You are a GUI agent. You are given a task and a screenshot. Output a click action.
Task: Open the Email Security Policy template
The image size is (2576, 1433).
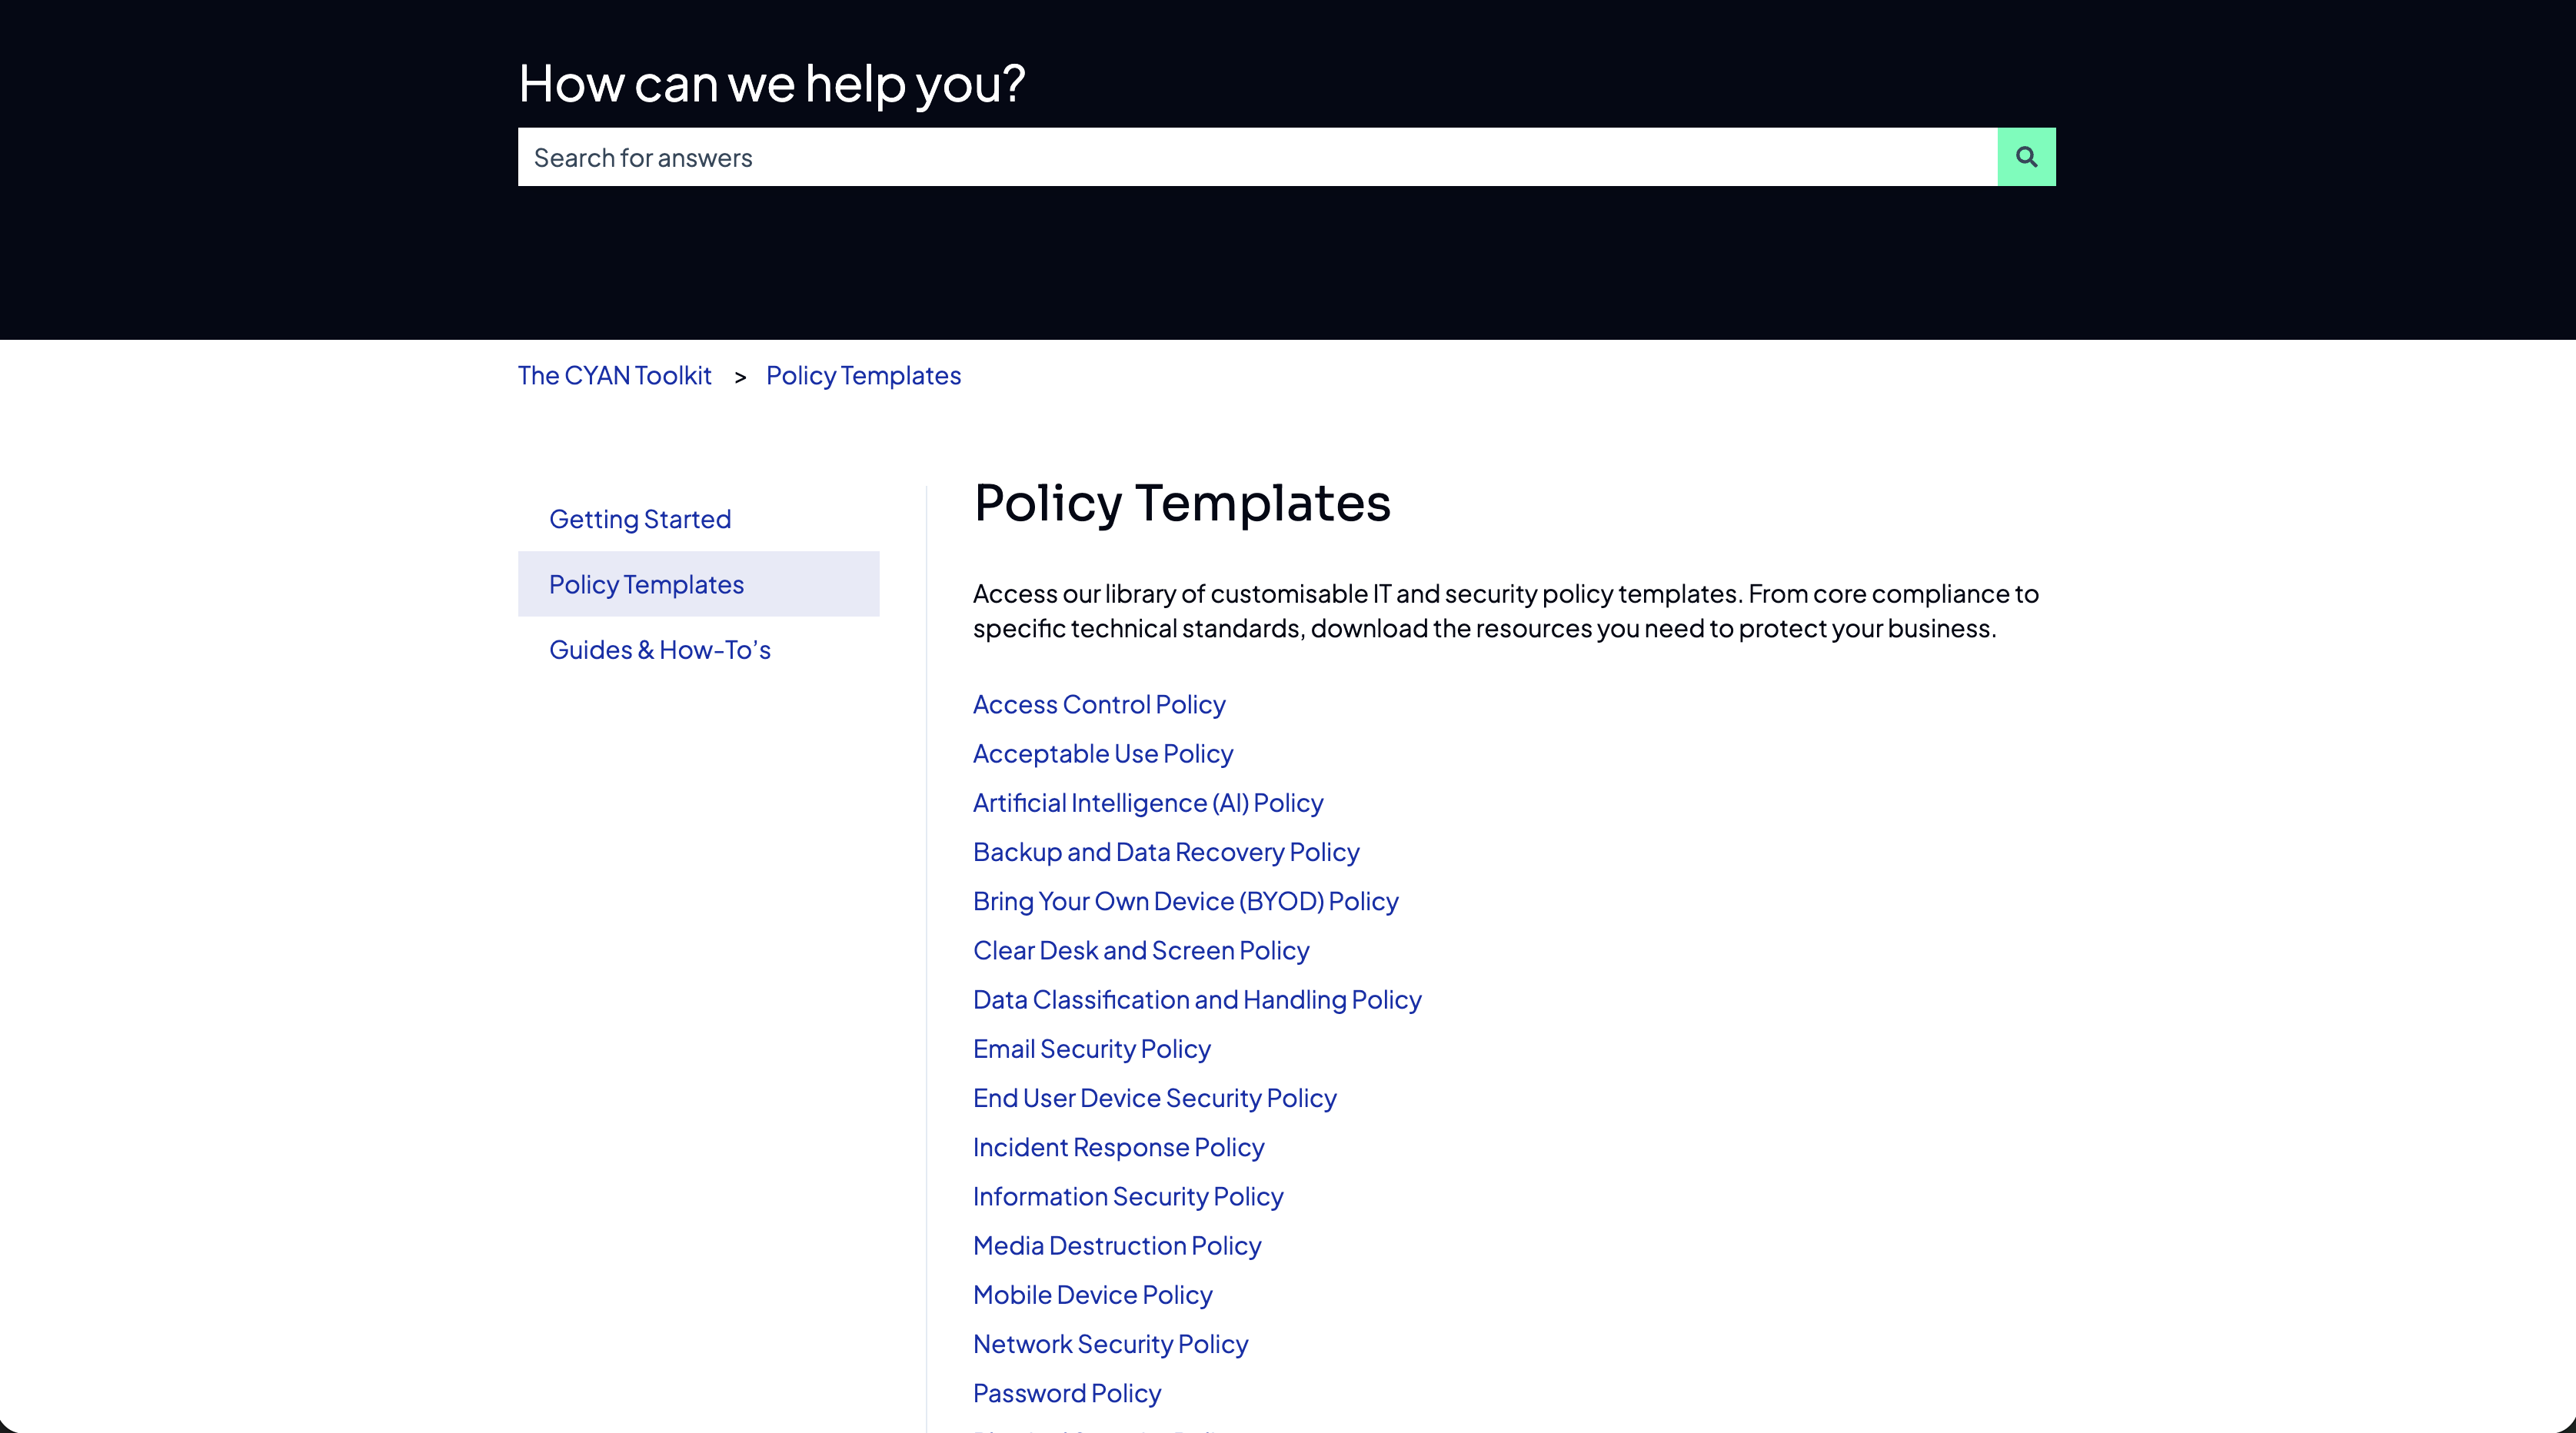click(1091, 1048)
